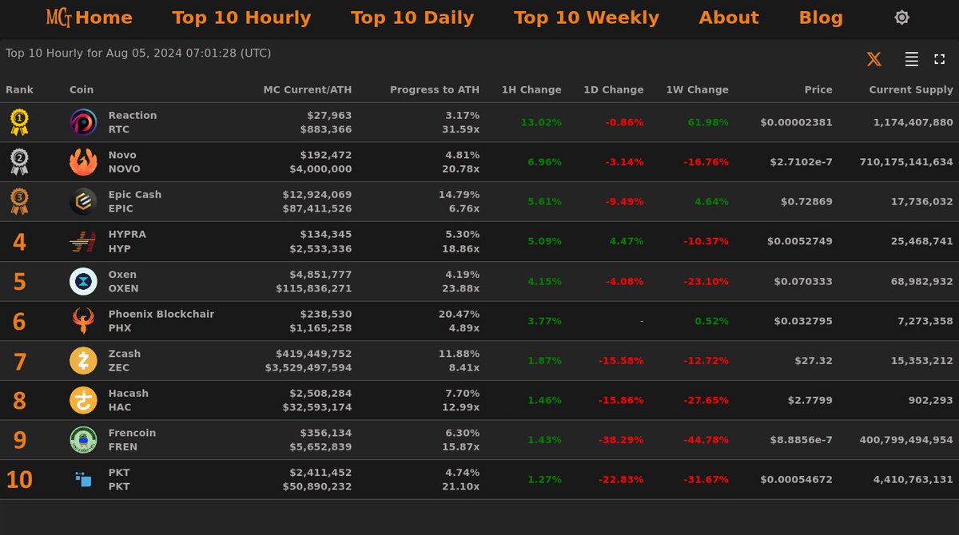Click Zcash ATH multiplier 8.41x
This screenshot has height=535, width=959.
(x=464, y=367)
